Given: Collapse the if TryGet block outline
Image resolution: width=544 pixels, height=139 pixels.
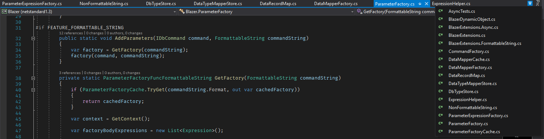Looking at the screenshot, I should coord(33,90).
